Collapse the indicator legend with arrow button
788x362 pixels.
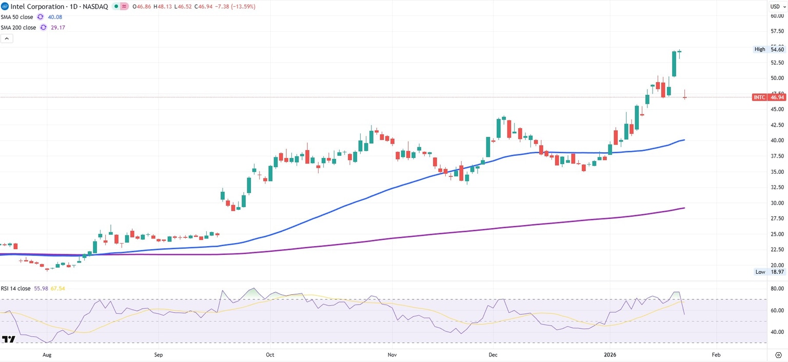(x=7, y=38)
